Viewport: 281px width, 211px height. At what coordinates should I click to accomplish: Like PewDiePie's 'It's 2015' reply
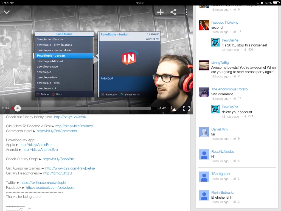pos(245,50)
